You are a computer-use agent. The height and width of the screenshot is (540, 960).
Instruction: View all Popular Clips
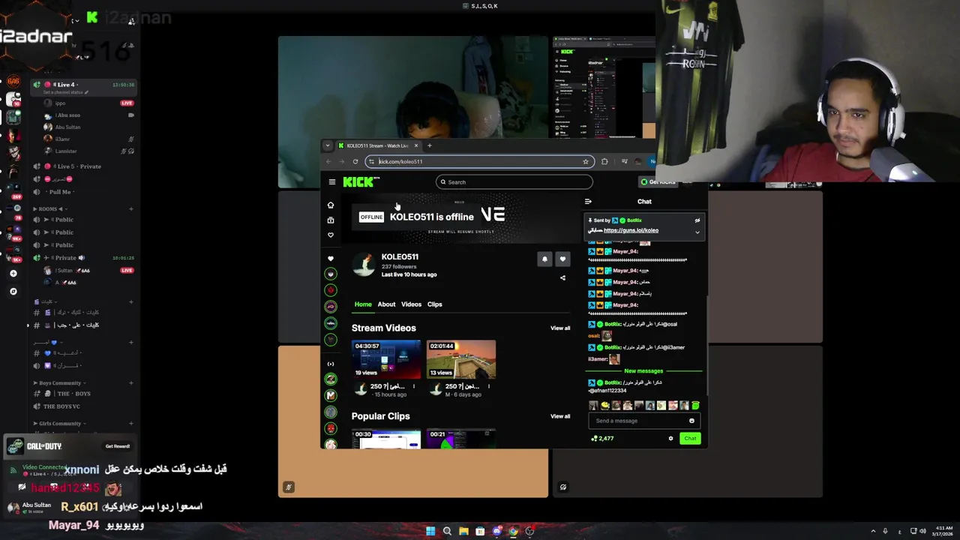[560, 416]
